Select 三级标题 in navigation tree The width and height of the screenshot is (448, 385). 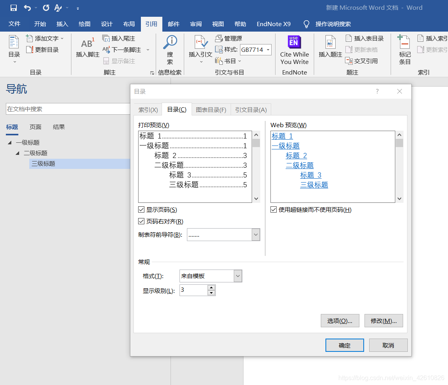click(x=80, y=164)
